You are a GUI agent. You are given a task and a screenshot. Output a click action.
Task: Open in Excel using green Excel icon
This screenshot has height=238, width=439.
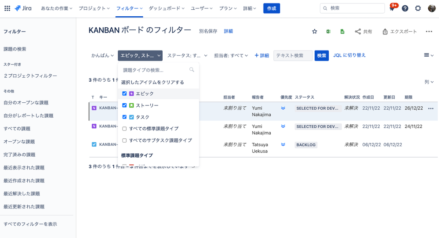[328, 31]
